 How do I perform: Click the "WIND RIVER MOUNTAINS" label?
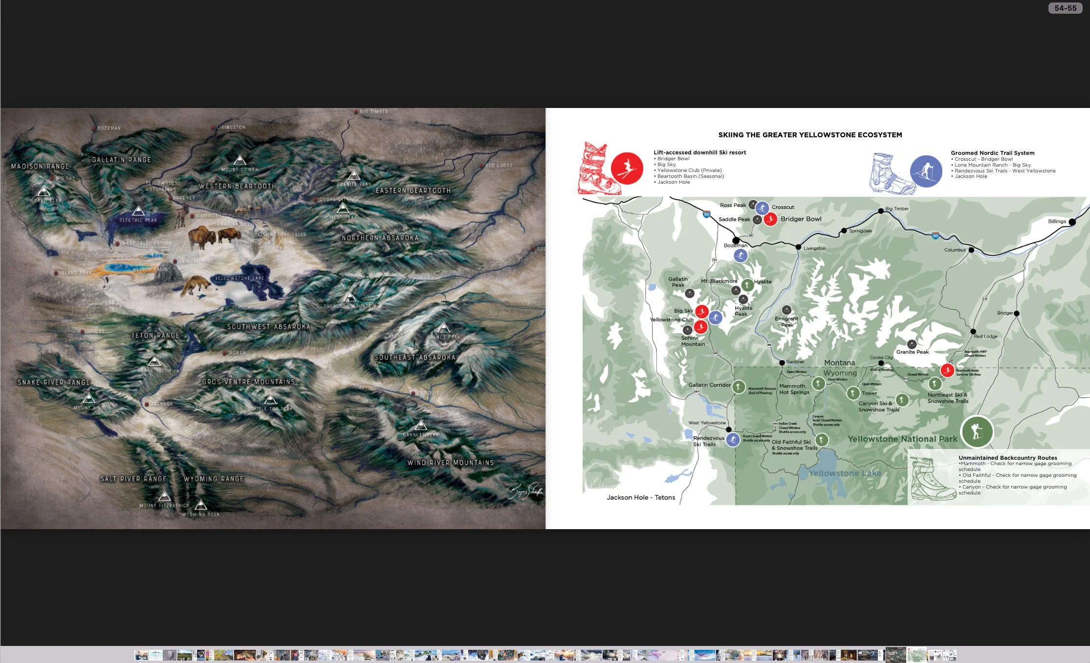[451, 462]
